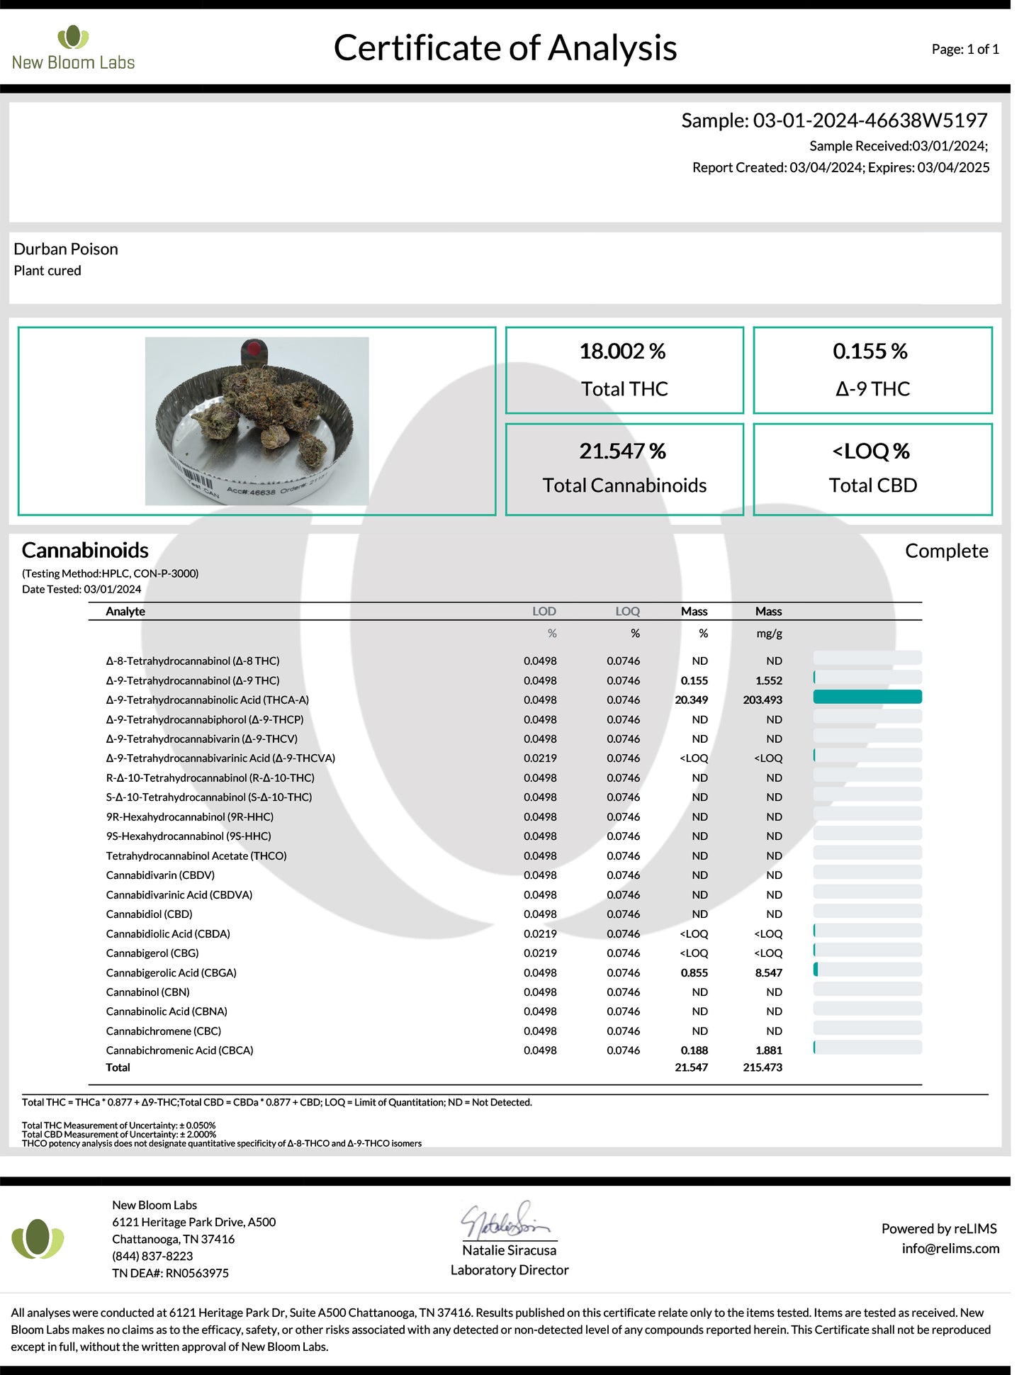Click the Analyte column header
Viewport: 1024px width, 1375px height.
pos(125,612)
